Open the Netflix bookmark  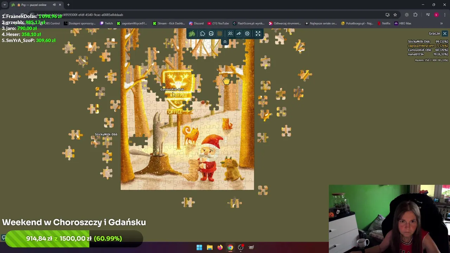384,23
